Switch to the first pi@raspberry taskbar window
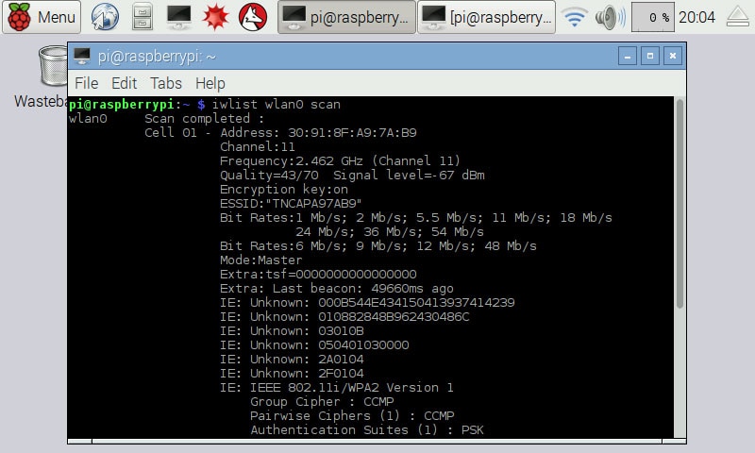755x453 pixels. (346, 17)
